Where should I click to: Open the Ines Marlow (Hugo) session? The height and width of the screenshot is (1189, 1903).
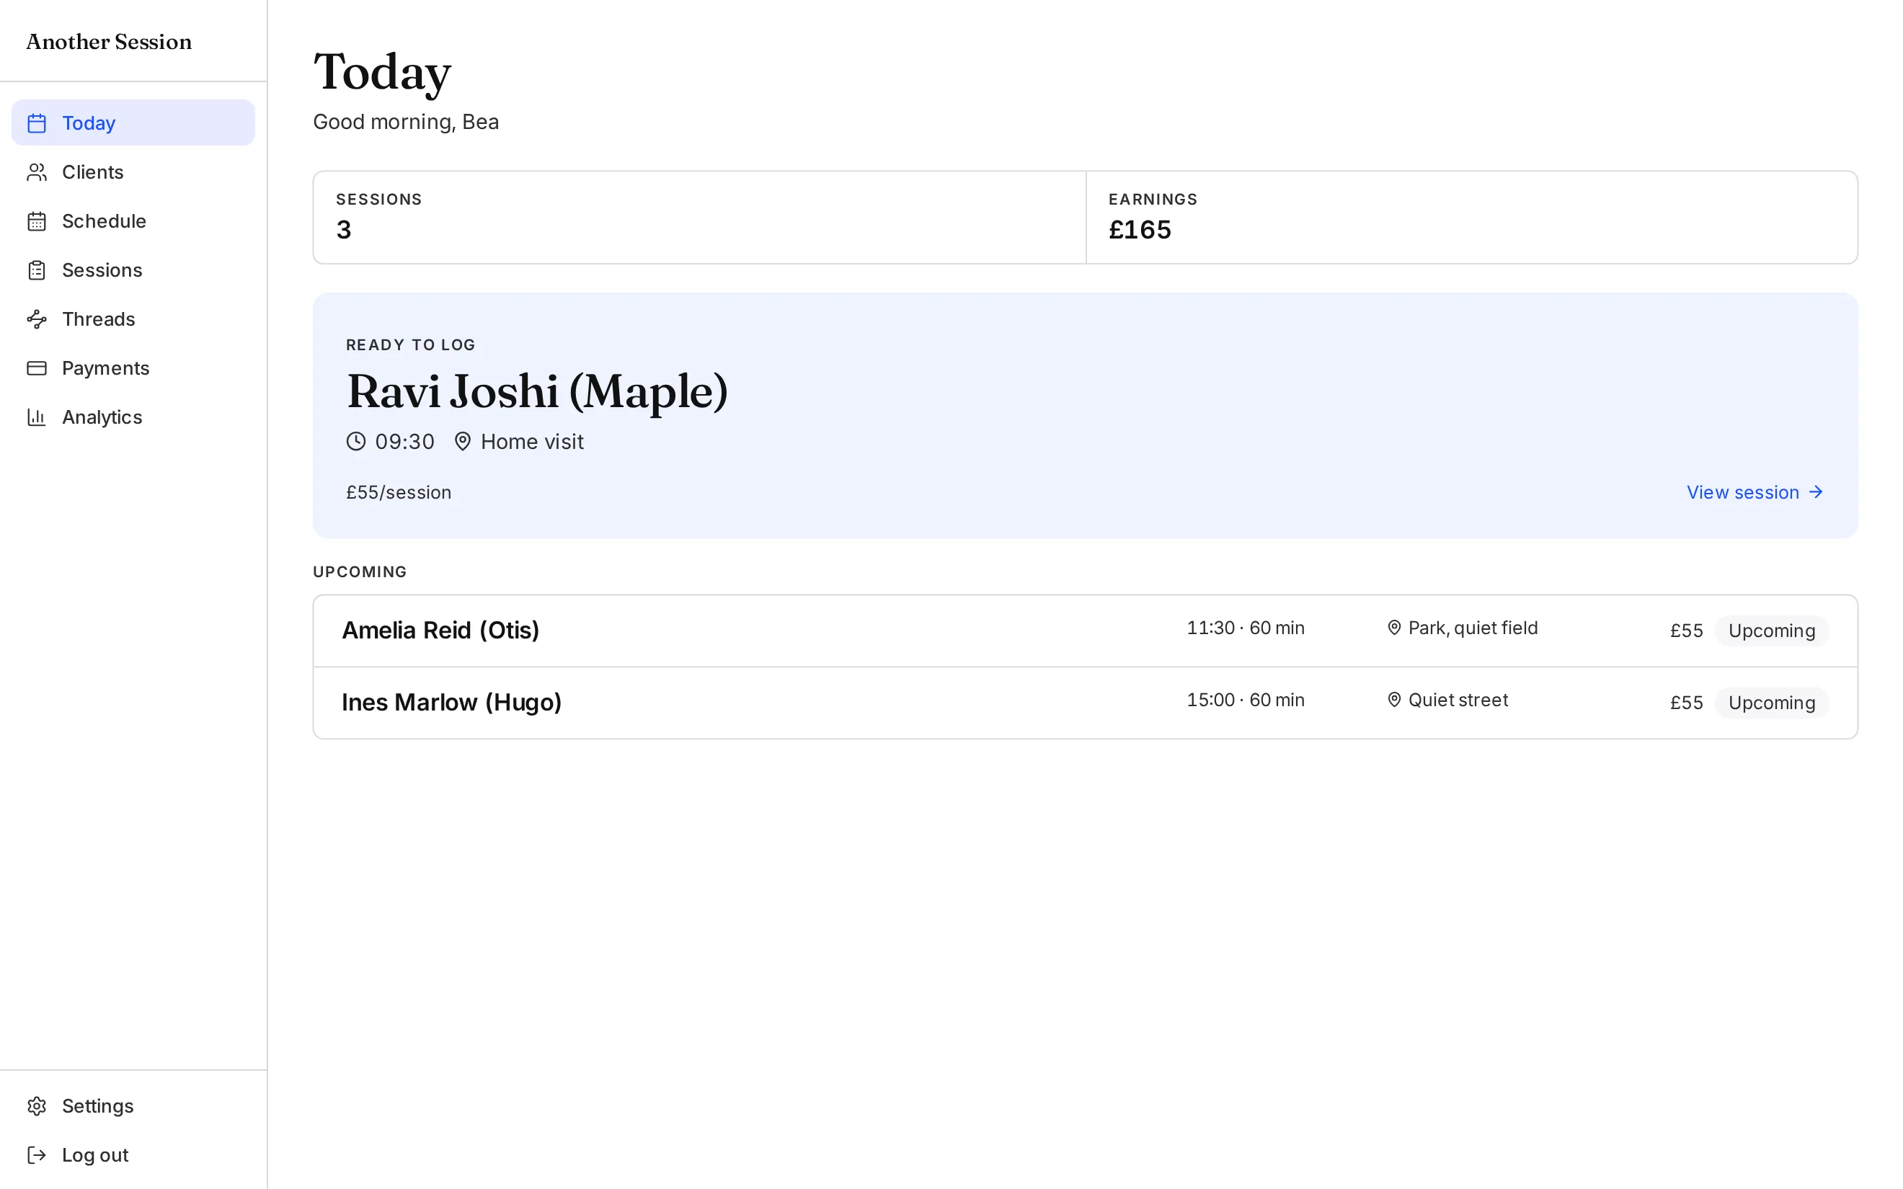[x=1085, y=703]
